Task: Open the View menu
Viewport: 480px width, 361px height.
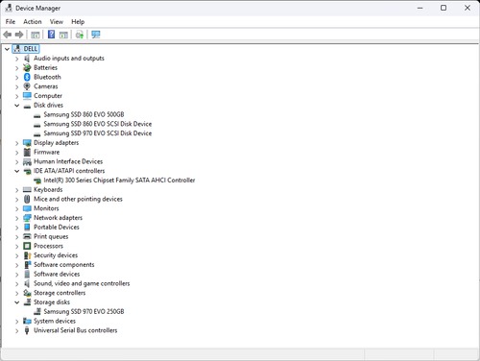Action: (57, 22)
